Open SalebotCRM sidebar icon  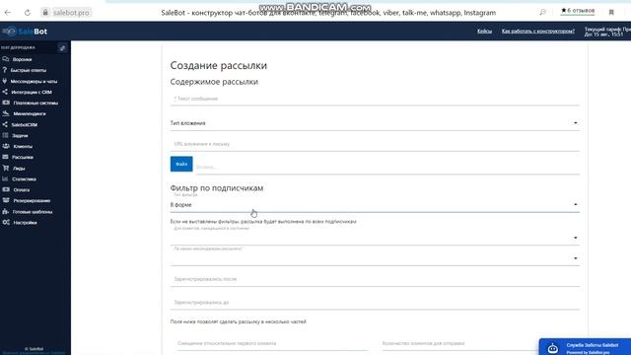[x=5, y=124]
